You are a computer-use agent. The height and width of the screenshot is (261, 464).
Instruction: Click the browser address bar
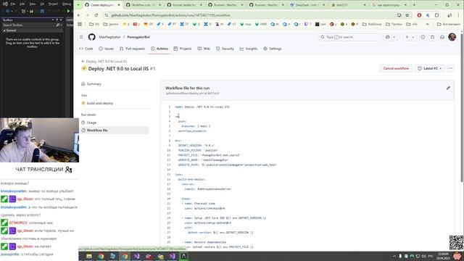[x=252, y=15]
